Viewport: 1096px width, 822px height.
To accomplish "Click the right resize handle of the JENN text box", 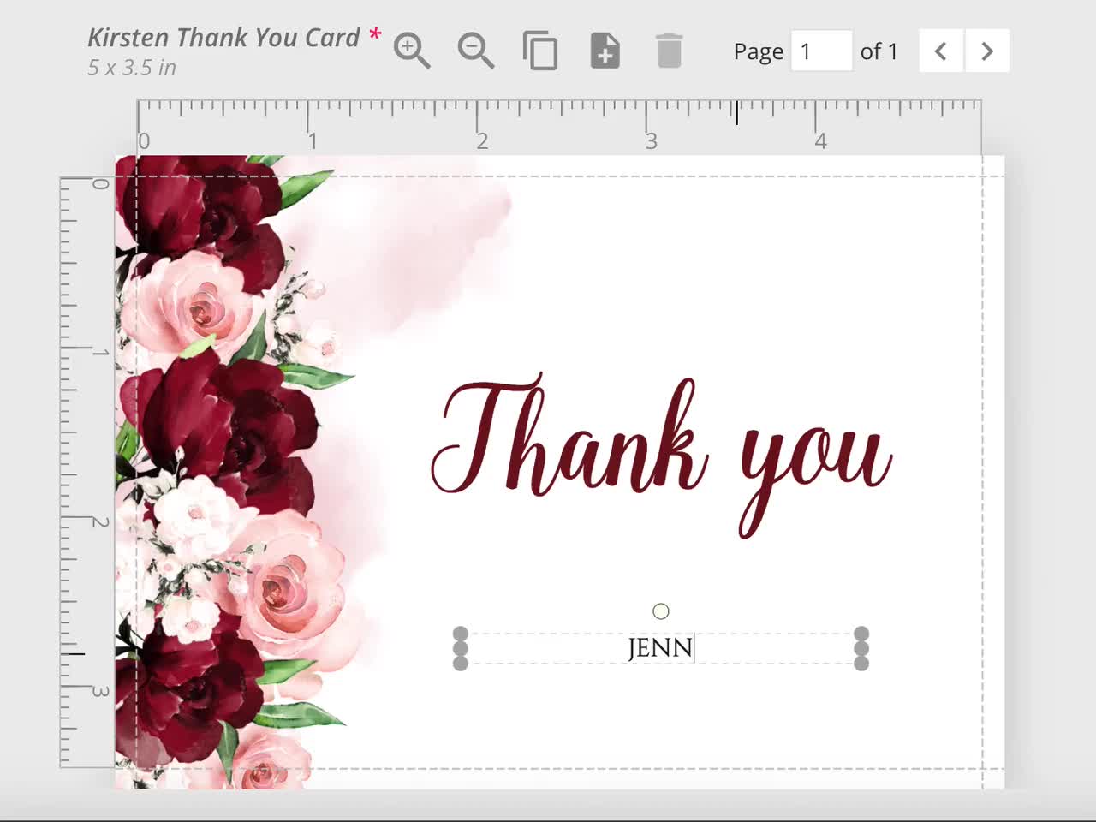I will pos(861,648).
